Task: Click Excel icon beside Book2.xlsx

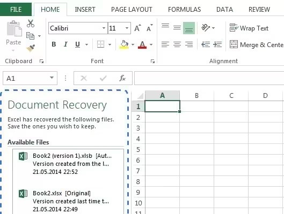Action: pos(23,194)
